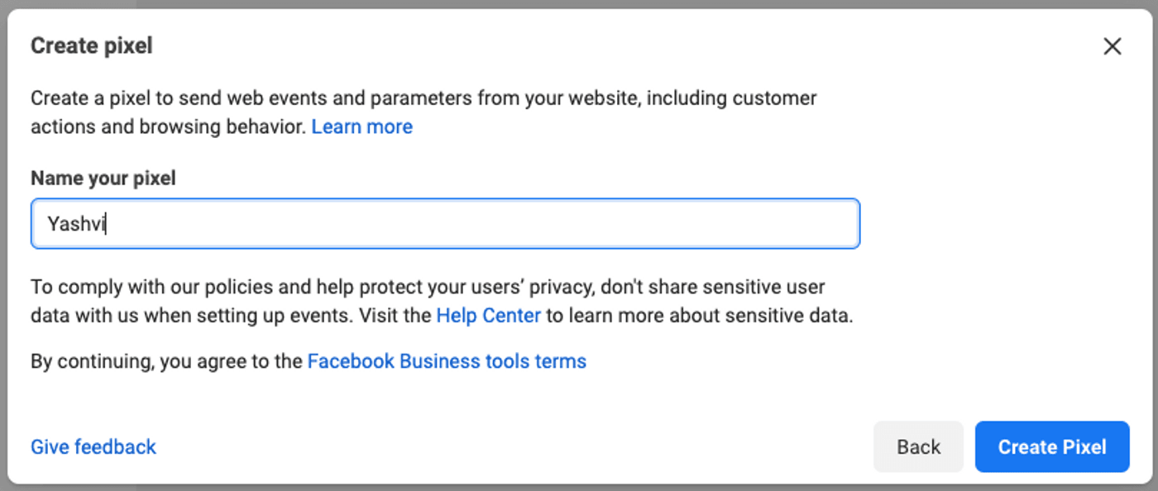Click the words 'including customer' in the description
This screenshot has height=491, width=1158.
click(732, 98)
